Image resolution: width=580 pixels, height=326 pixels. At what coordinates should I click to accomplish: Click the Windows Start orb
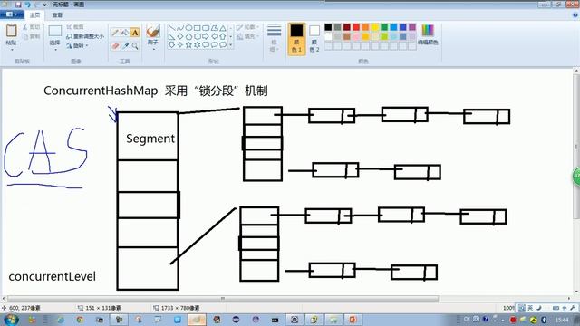(11, 320)
